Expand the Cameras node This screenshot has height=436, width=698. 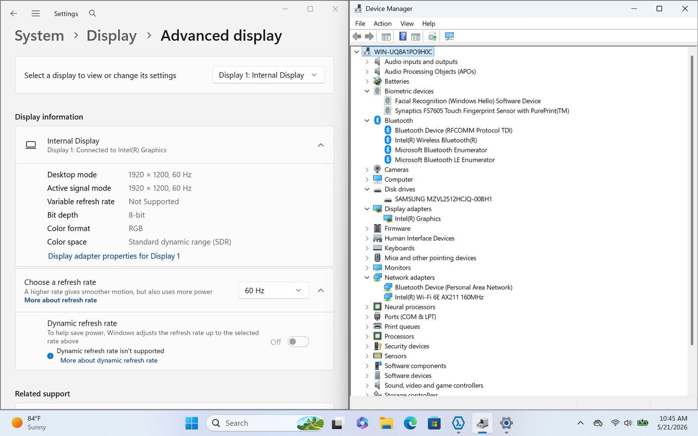pyautogui.click(x=367, y=170)
